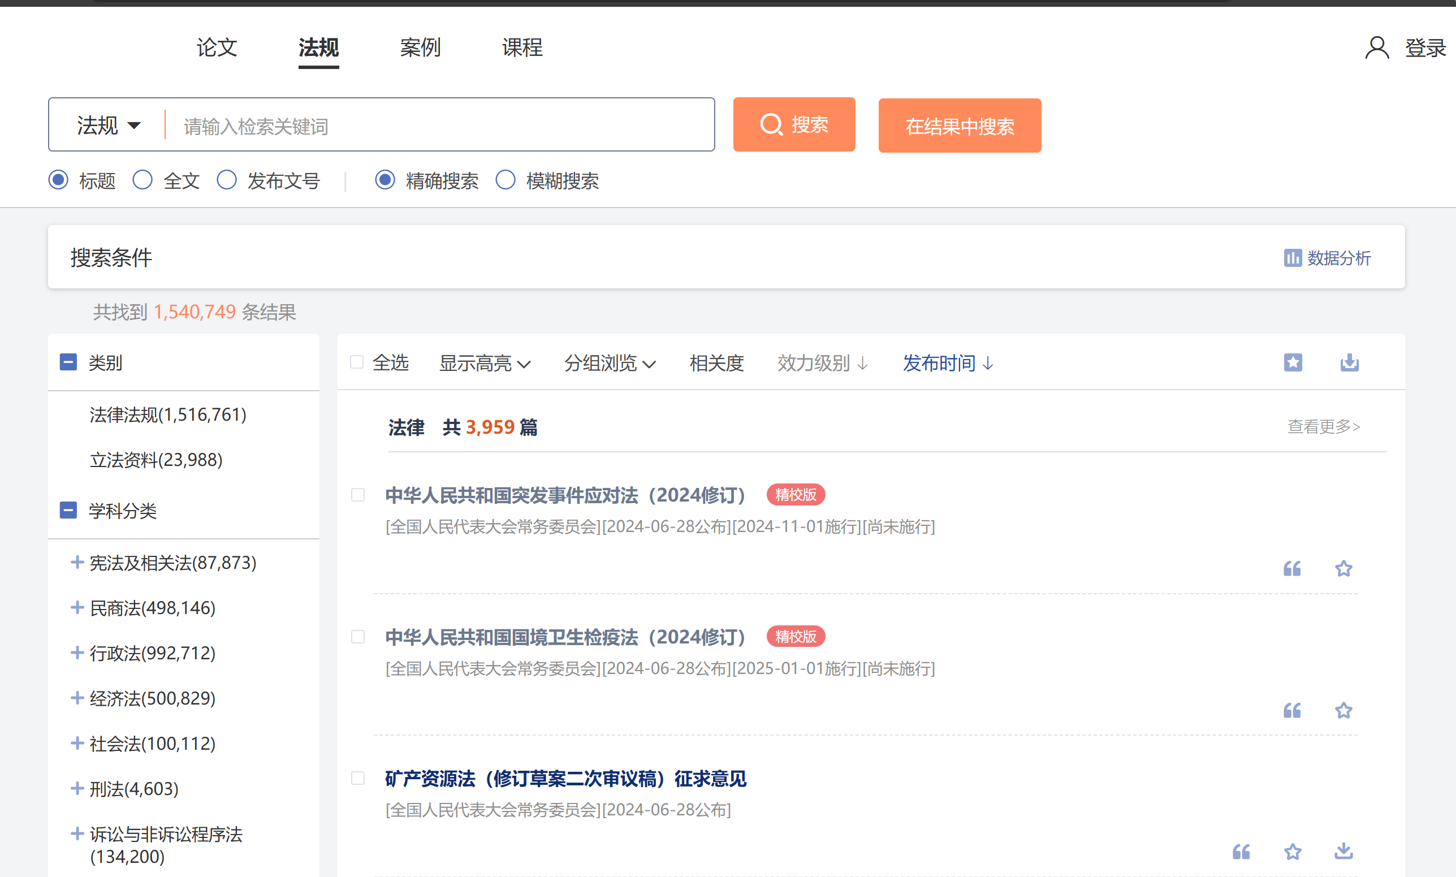Expand 宪法及相关法 category
Viewport: 1456px width, 877px height.
click(x=77, y=562)
